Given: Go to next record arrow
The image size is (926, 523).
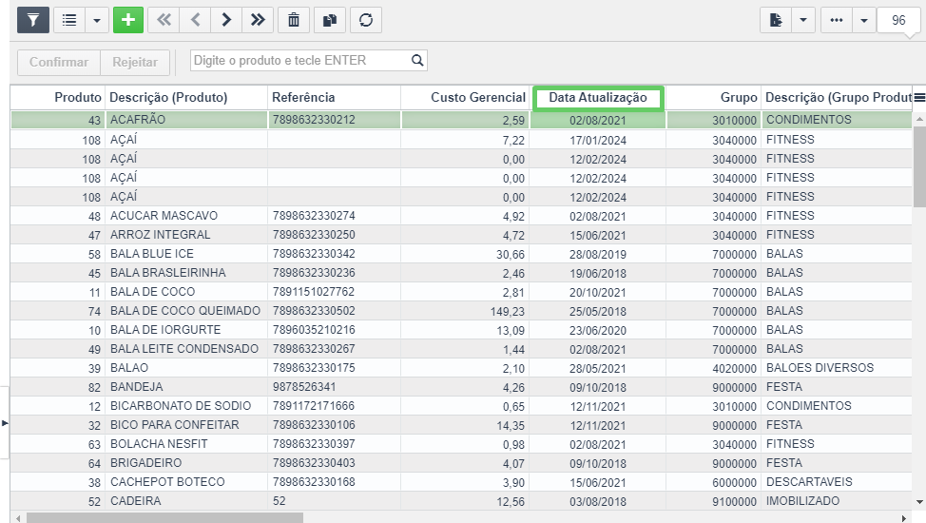Looking at the screenshot, I should pos(226,20).
